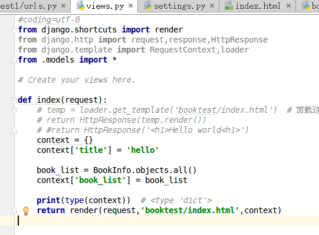
Task: Select the views.py editor tab
Action: pyautogui.click(x=105, y=6)
